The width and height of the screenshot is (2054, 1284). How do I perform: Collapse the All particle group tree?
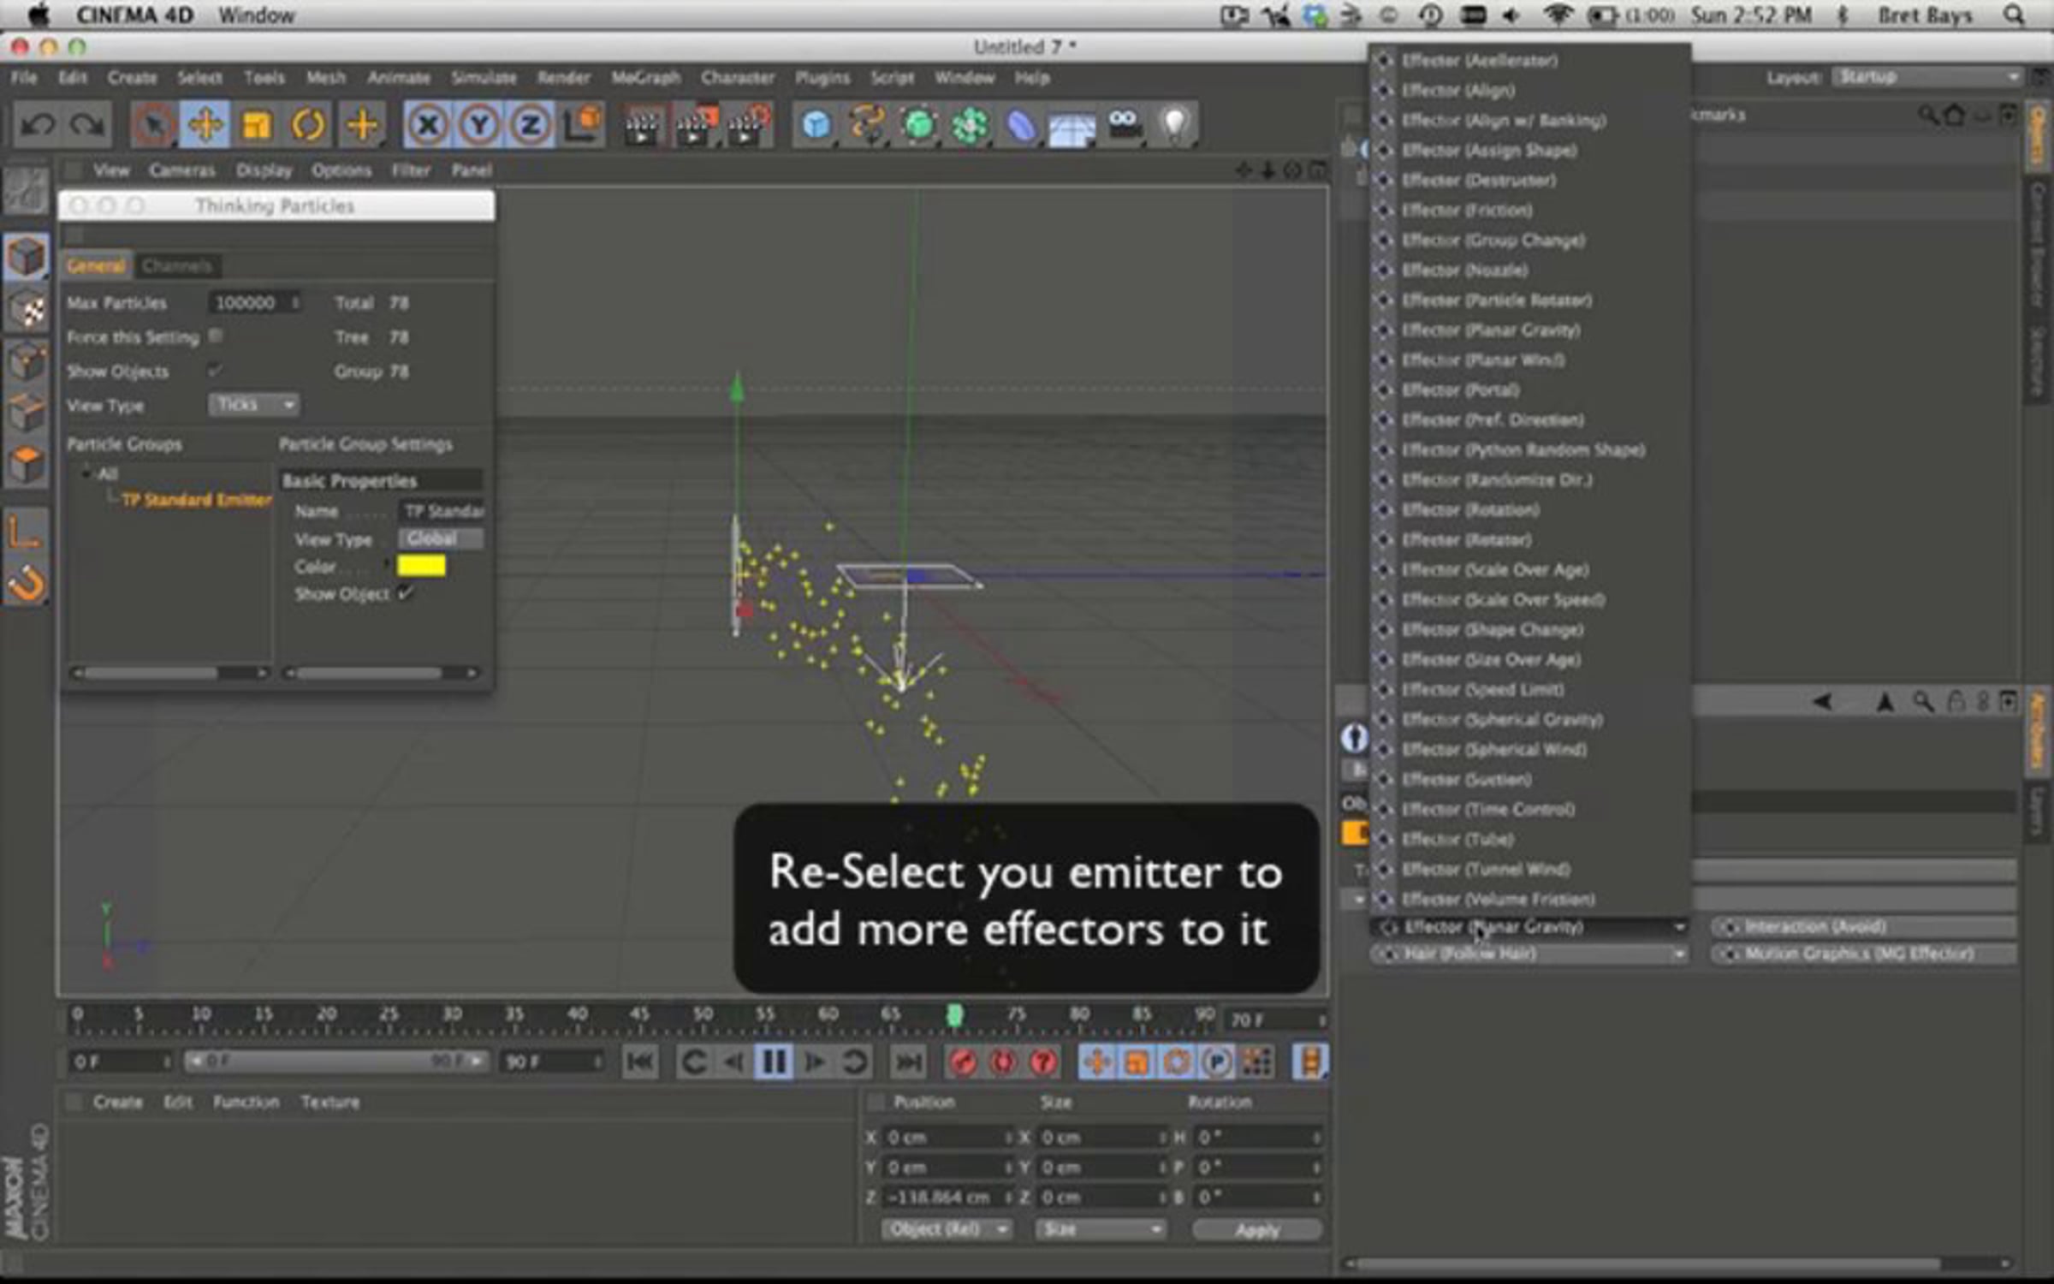pos(86,473)
